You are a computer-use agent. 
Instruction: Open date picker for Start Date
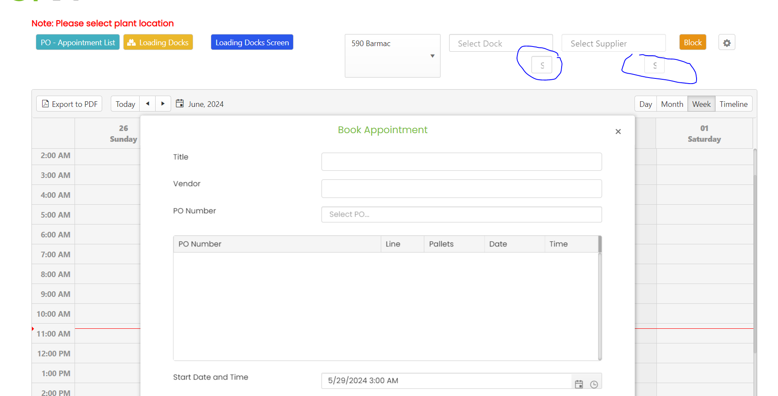pyautogui.click(x=579, y=384)
